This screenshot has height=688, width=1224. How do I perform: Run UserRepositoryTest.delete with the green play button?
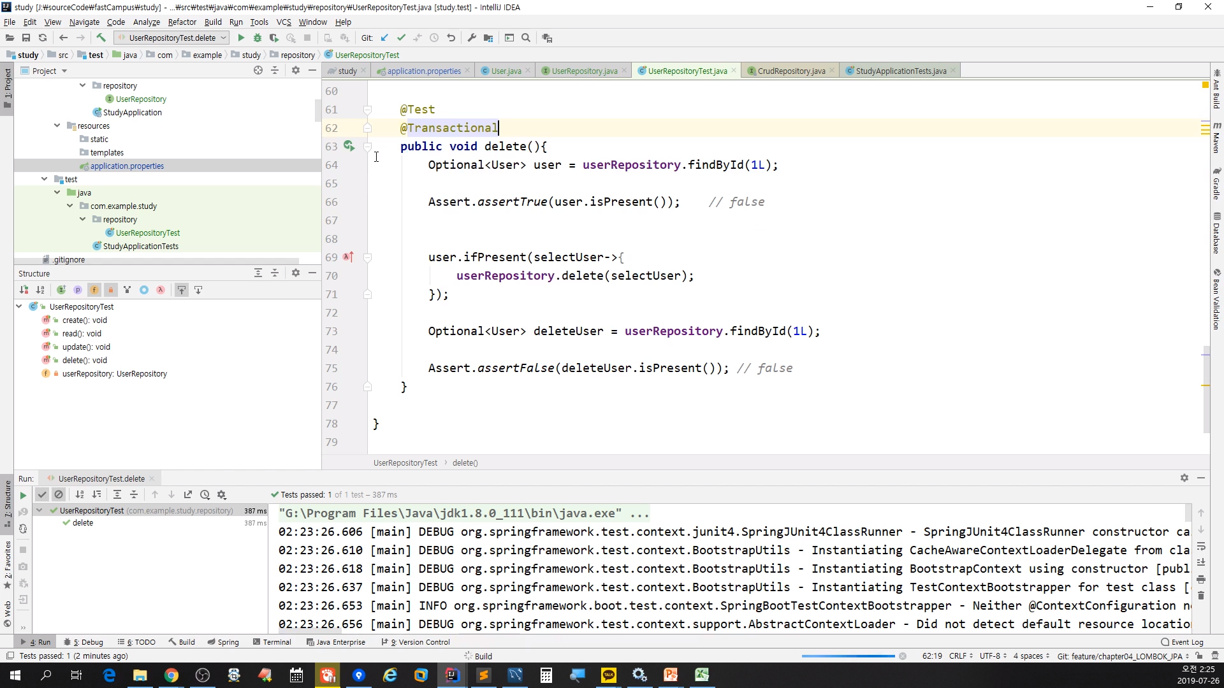click(x=241, y=38)
